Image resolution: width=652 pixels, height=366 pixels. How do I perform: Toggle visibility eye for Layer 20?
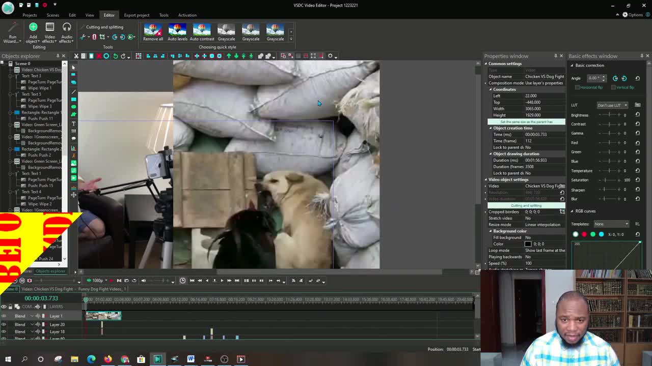point(4,324)
